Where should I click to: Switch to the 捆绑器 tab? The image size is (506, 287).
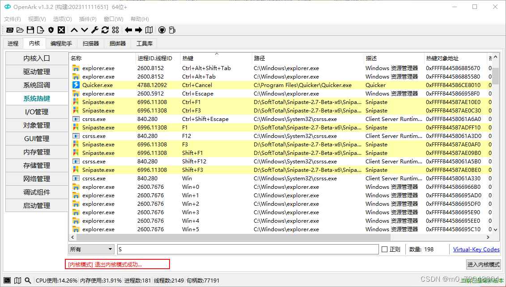[118, 43]
